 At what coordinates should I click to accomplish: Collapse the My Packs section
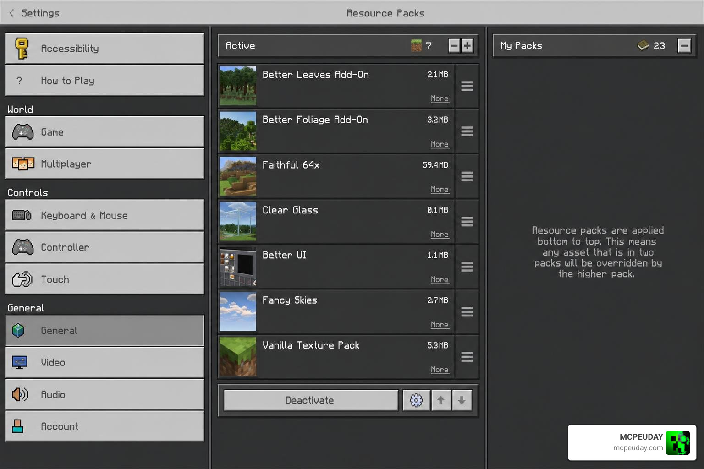(x=684, y=45)
